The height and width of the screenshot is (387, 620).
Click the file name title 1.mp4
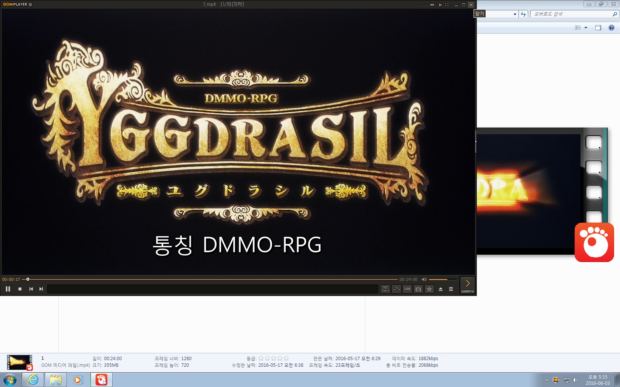[x=209, y=4]
